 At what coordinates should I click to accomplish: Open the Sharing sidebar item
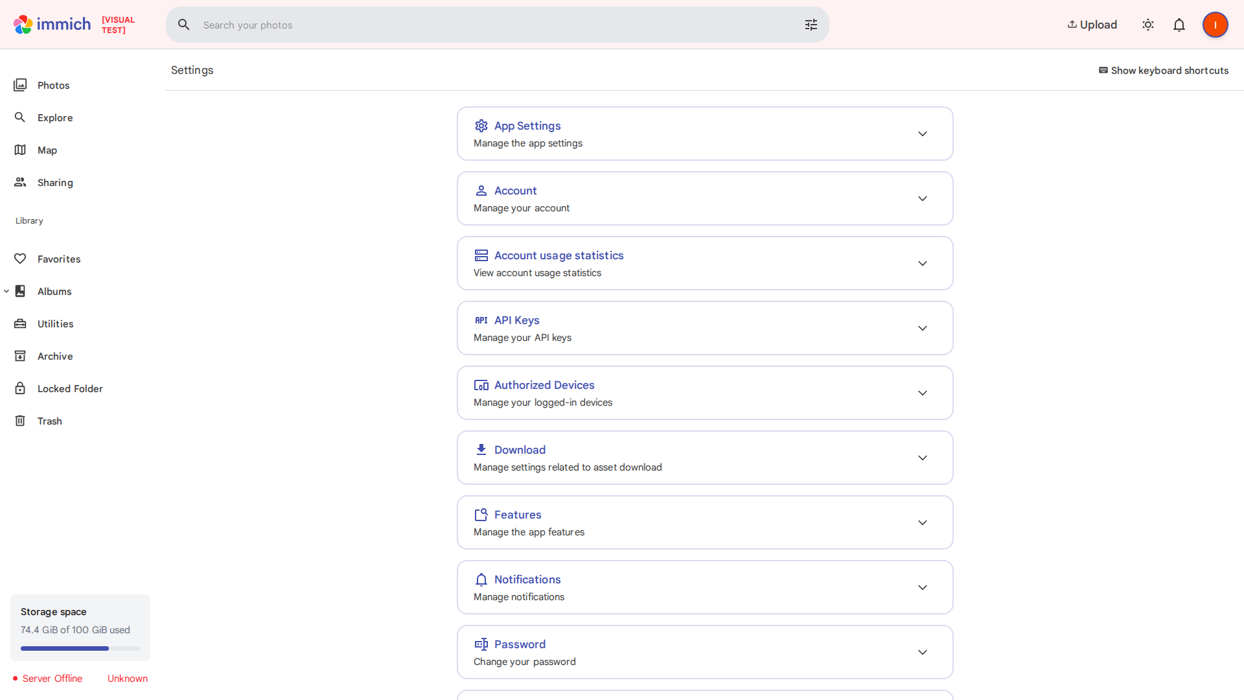coord(54,182)
